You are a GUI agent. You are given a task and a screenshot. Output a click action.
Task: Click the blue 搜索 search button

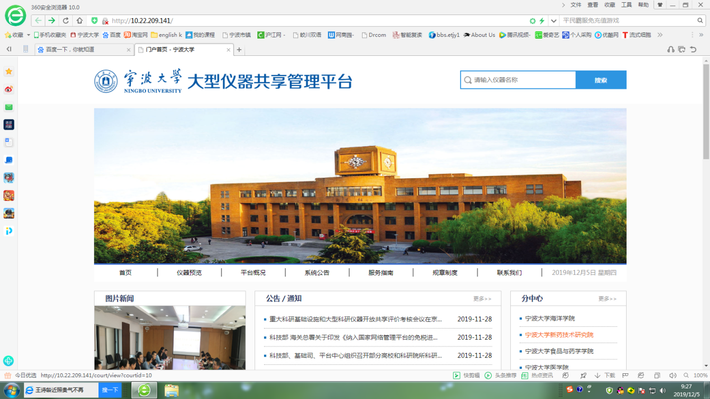(x=601, y=80)
